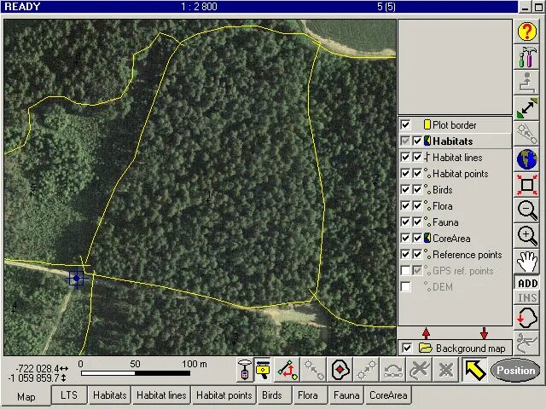Click plot label 1 on the map
Image resolution: width=546 pixels, height=409 pixels.
click(x=208, y=196)
